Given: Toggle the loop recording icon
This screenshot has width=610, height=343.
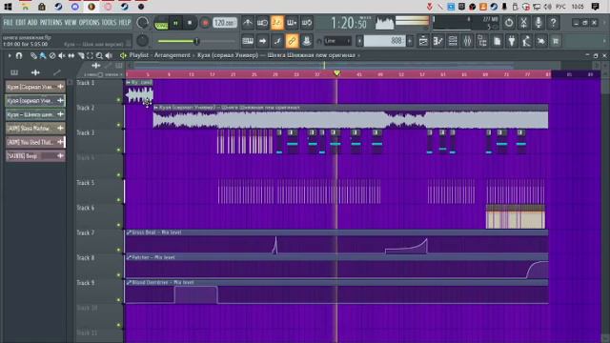Looking at the screenshot, I should [307, 23].
